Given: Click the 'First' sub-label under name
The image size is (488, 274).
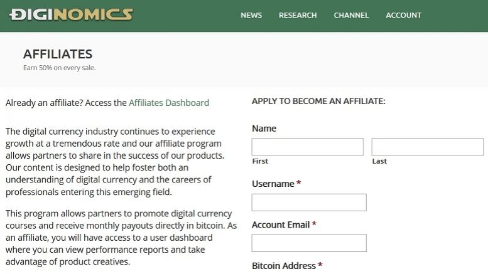Looking at the screenshot, I should (x=260, y=161).
